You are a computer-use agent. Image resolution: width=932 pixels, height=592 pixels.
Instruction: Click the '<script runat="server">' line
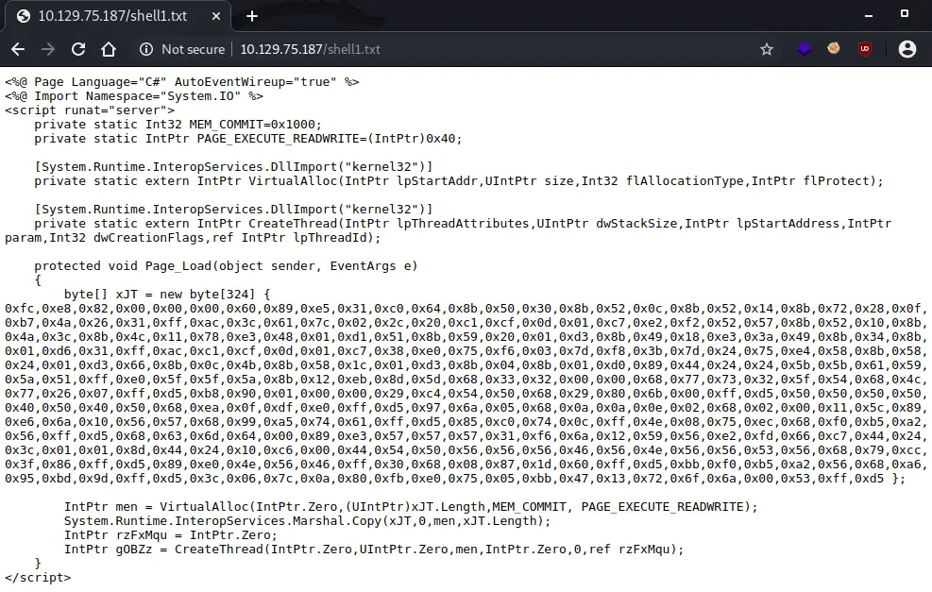click(90, 110)
